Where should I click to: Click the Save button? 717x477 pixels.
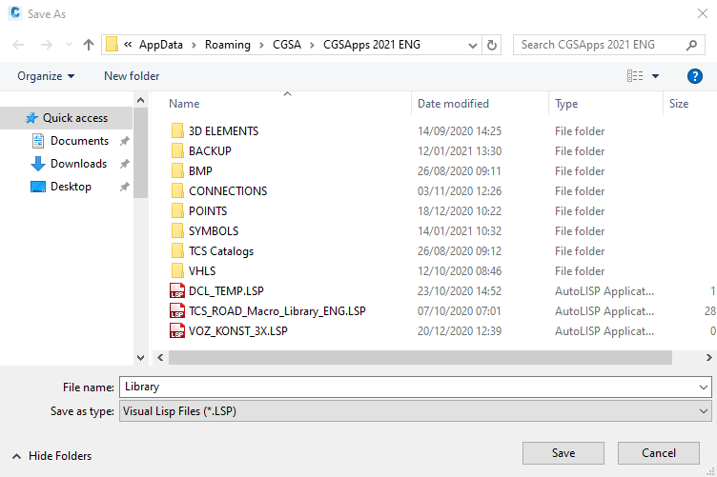tap(563, 453)
